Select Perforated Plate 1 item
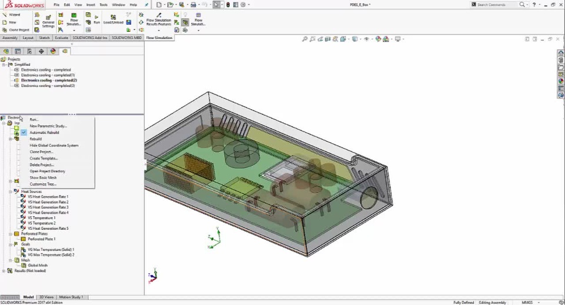Screen dimensions: 565x305 pos(41,239)
